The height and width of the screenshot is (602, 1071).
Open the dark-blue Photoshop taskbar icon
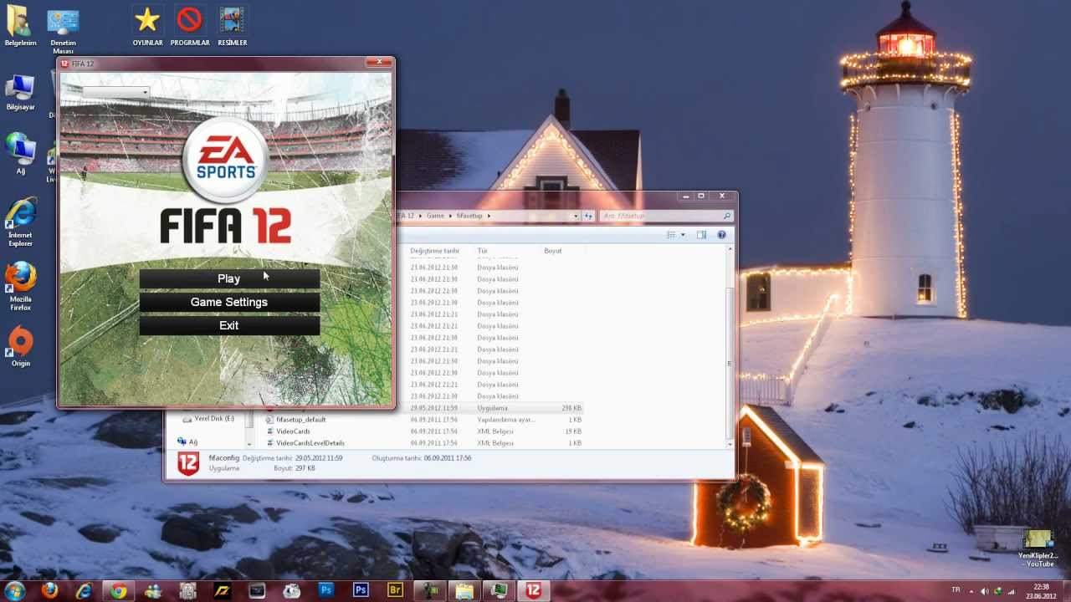(x=361, y=590)
